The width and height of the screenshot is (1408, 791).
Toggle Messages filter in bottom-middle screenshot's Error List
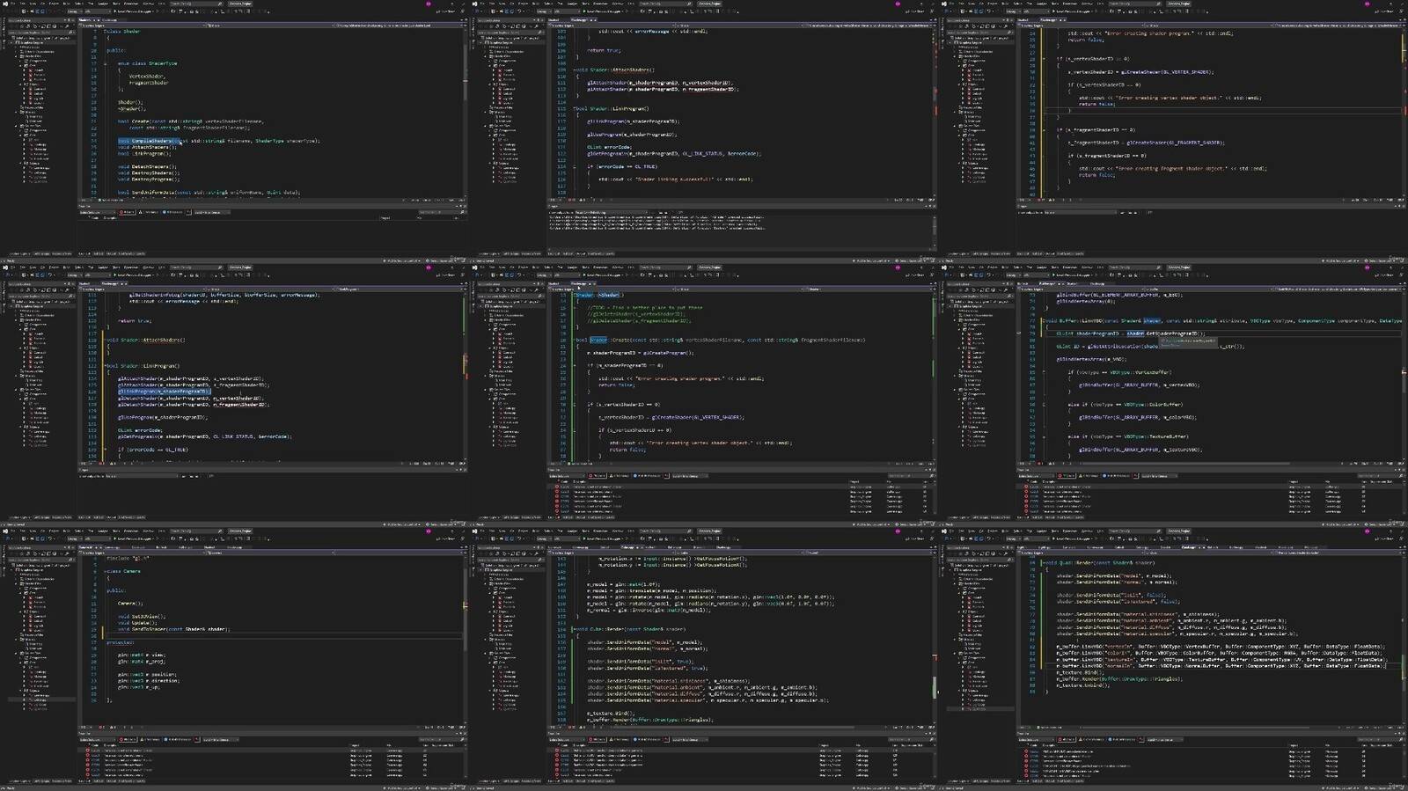pos(647,740)
